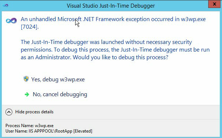Click the unhandled exception heading text

click(113, 23)
